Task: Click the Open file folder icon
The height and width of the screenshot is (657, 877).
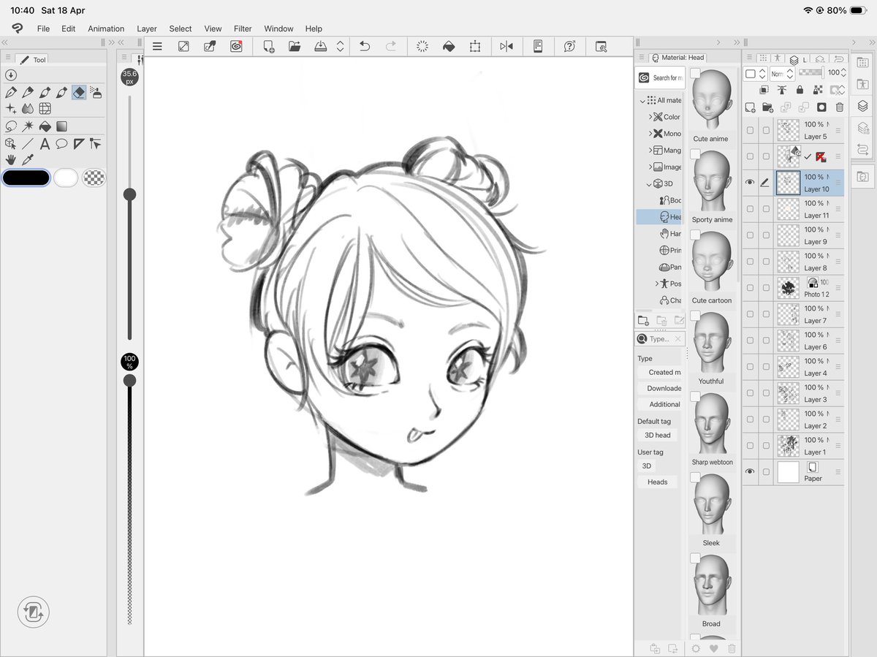Action: [x=295, y=46]
